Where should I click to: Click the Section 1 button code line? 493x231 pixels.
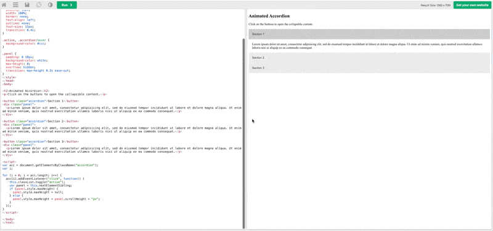click(x=41, y=101)
